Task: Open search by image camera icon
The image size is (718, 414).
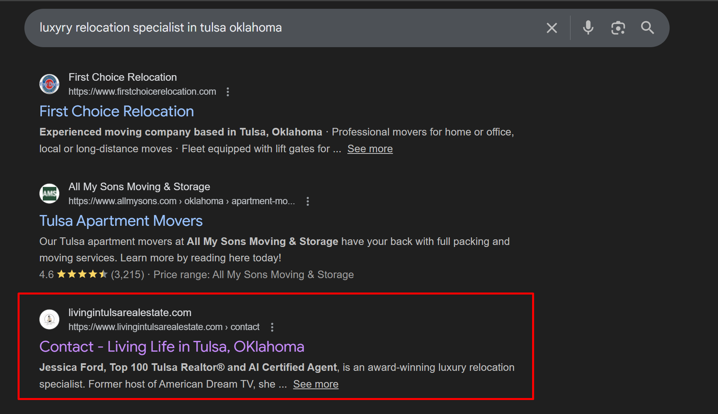Action: click(x=618, y=28)
